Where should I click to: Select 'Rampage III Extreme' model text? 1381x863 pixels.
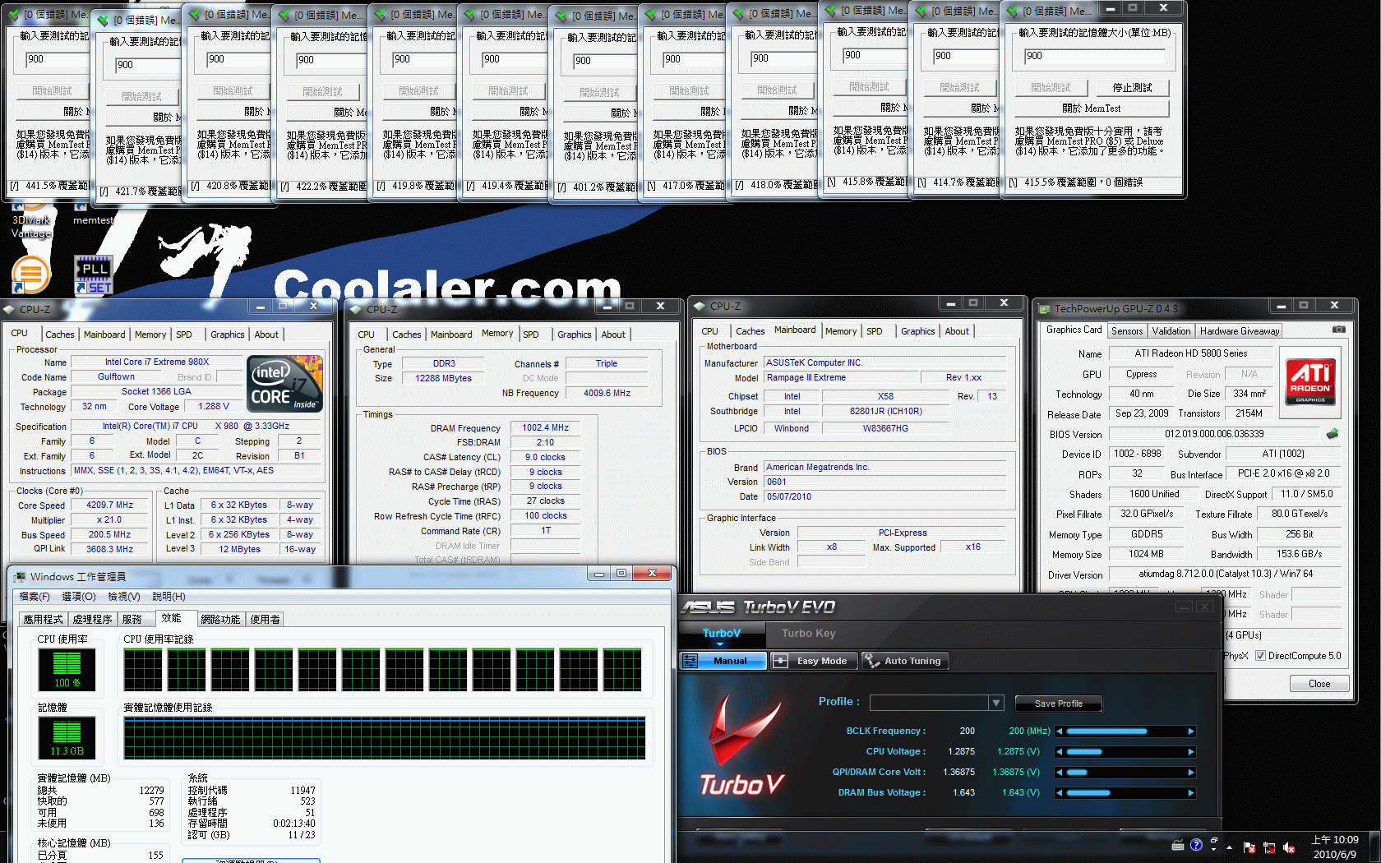(x=806, y=377)
